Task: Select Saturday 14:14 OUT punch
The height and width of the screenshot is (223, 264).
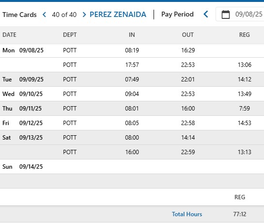Action: point(188,138)
